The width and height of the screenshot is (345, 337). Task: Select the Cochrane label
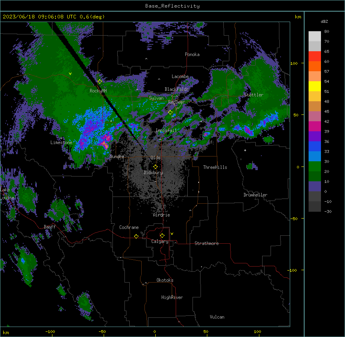tap(129, 227)
